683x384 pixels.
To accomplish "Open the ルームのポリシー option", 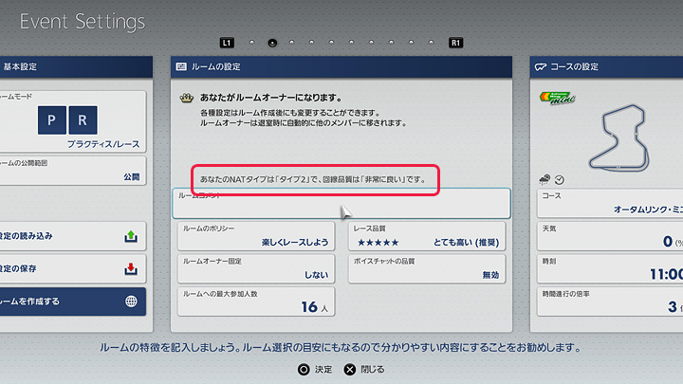I will point(256,236).
